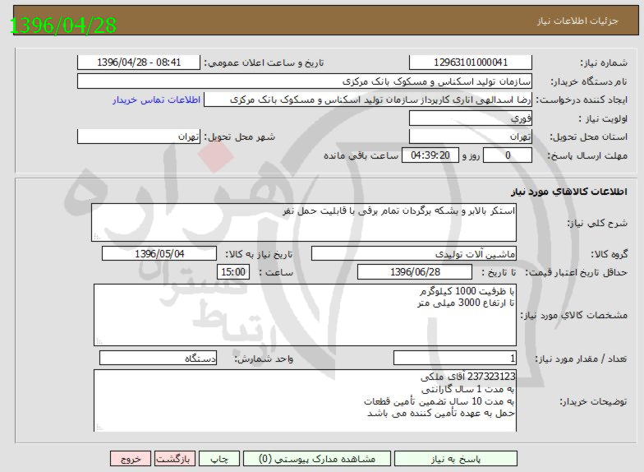Click the 'ساعت باقی مانده' text
This screenshot has height=472, width=644.
[361, 156]
